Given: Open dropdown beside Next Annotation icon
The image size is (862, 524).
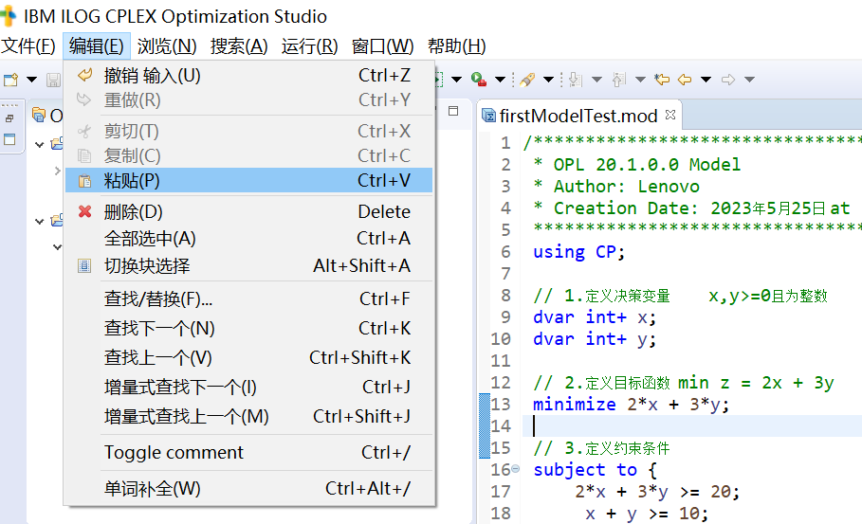Looking at the screenshot, I should tap(596, 80).
